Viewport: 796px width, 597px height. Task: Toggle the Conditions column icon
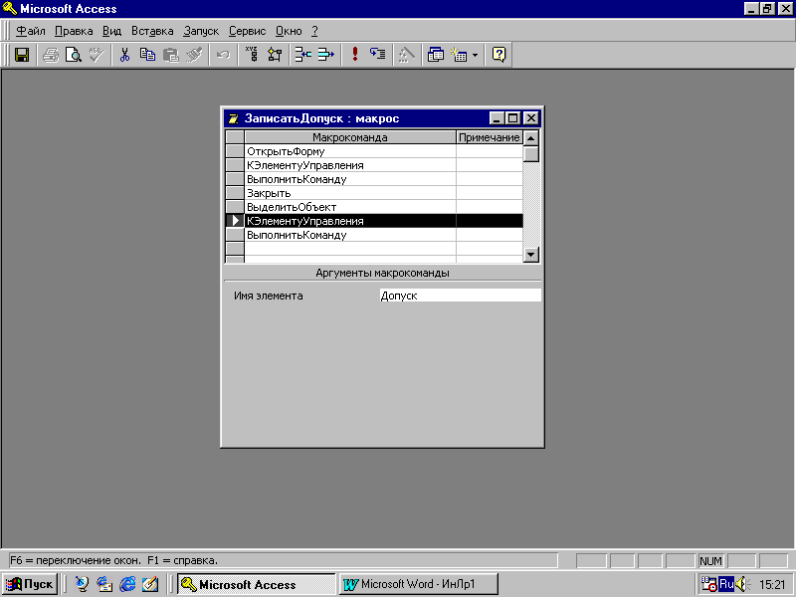[x=275, y=55]
